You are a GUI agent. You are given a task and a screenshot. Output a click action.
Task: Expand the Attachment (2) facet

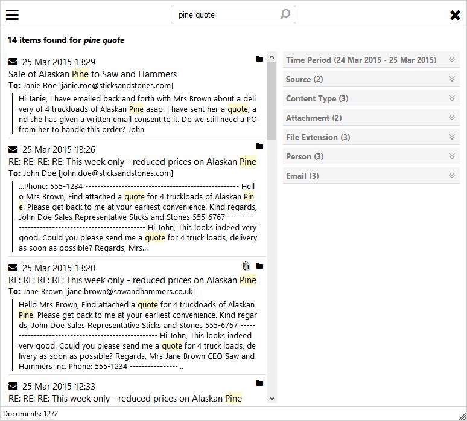pos(371,118)
